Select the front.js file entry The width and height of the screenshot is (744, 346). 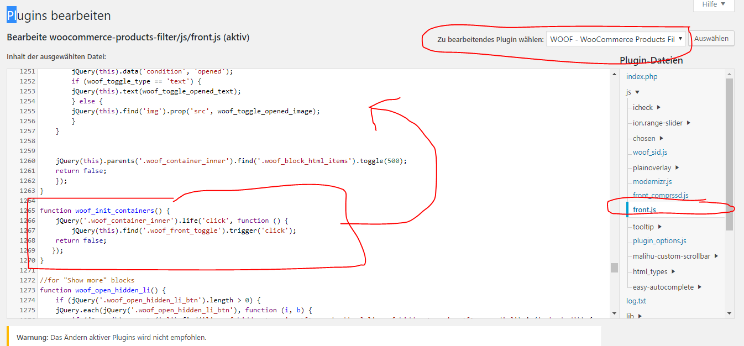(x=645, y=210)
